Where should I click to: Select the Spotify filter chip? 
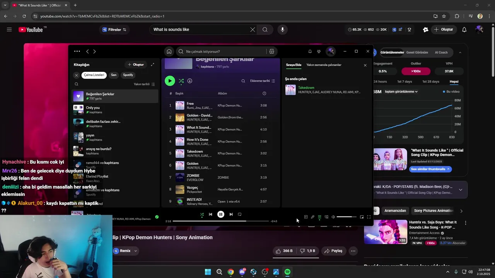click(x=128, y=75)
